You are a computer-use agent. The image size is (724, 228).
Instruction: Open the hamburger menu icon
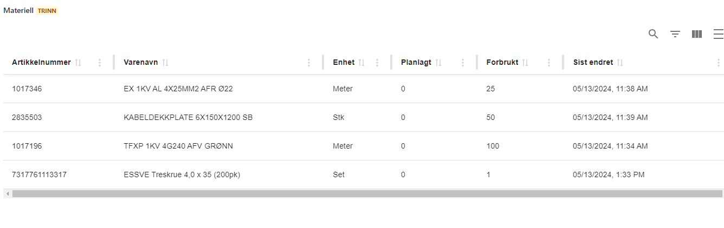tap(718, 34)
